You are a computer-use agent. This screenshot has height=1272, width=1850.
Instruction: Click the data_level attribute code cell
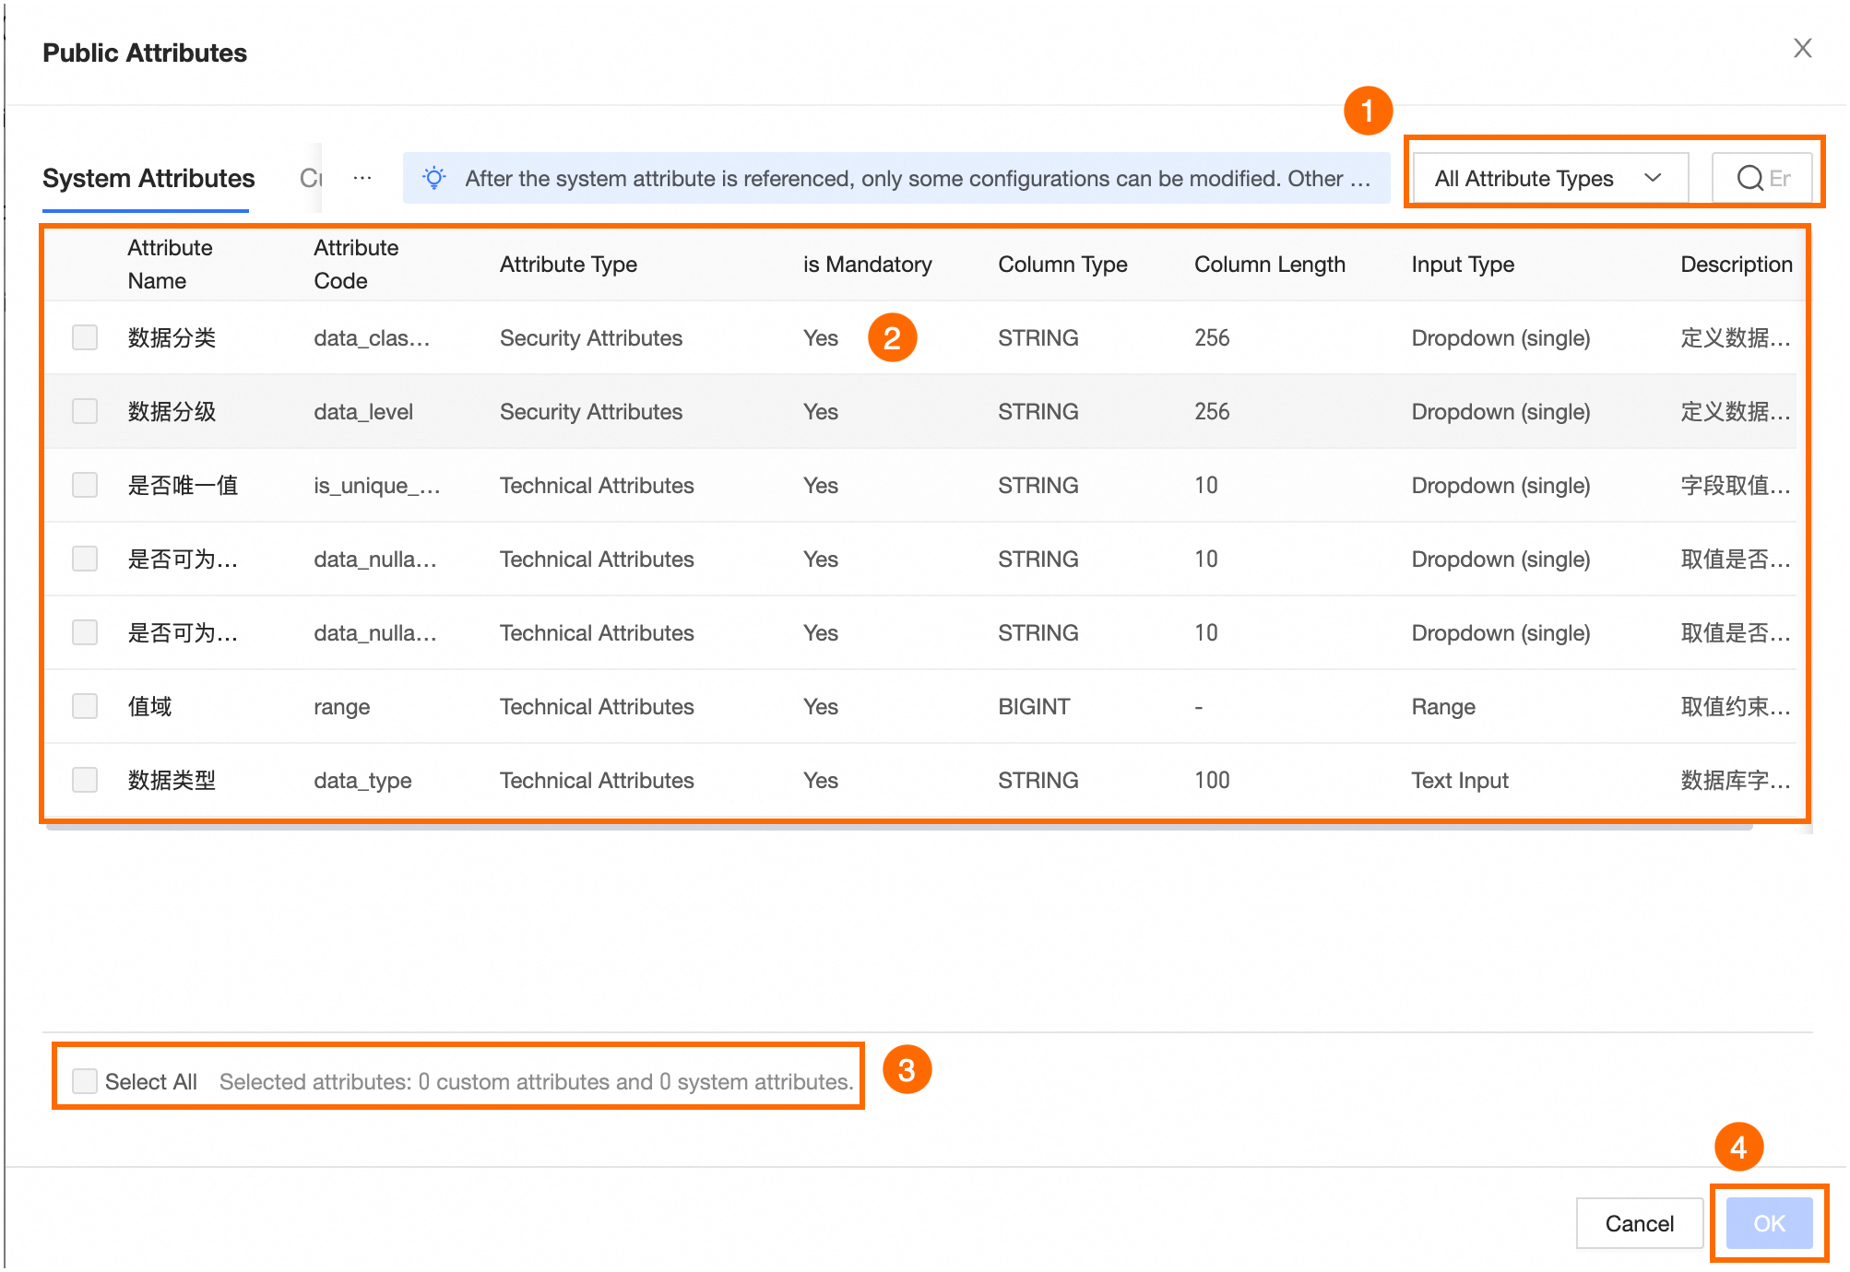tap(363, 412)
